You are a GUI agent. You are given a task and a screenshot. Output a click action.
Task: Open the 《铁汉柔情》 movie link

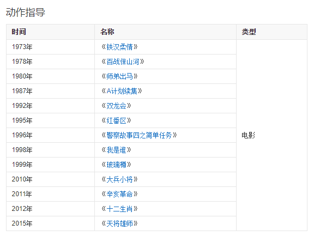click(x=119, y=47)
